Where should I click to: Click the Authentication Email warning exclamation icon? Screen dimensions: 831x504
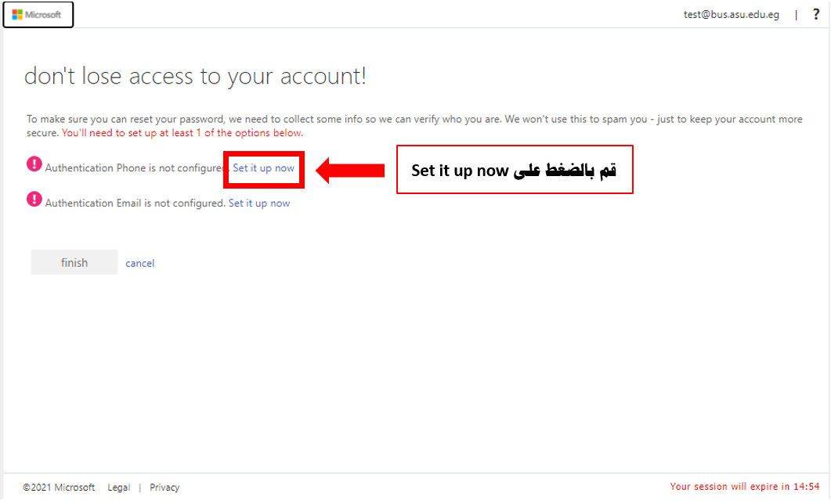coord(34,200)
